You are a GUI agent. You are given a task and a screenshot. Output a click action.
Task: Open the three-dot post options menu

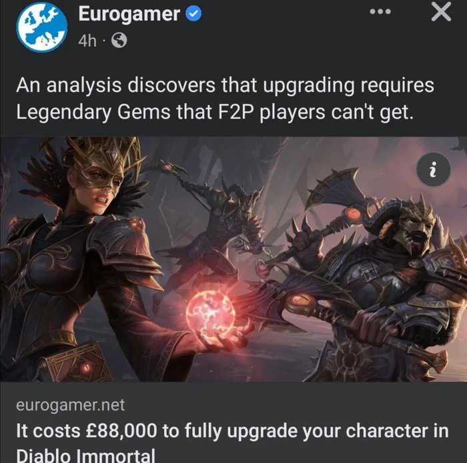coord(380,12)
